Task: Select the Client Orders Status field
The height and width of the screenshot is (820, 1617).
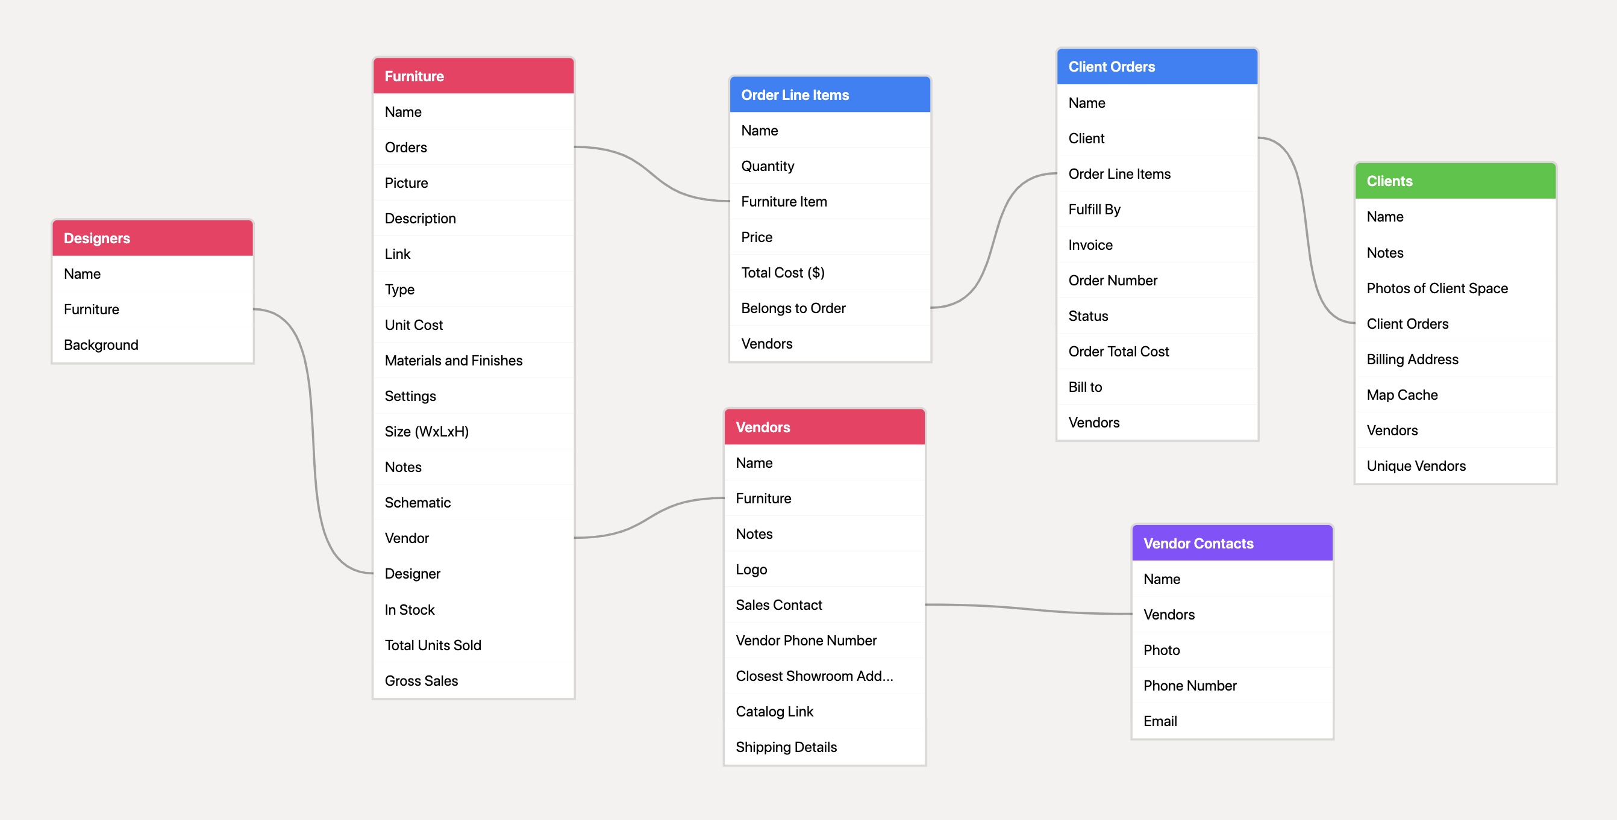Action: click(x=1087, y=316)
